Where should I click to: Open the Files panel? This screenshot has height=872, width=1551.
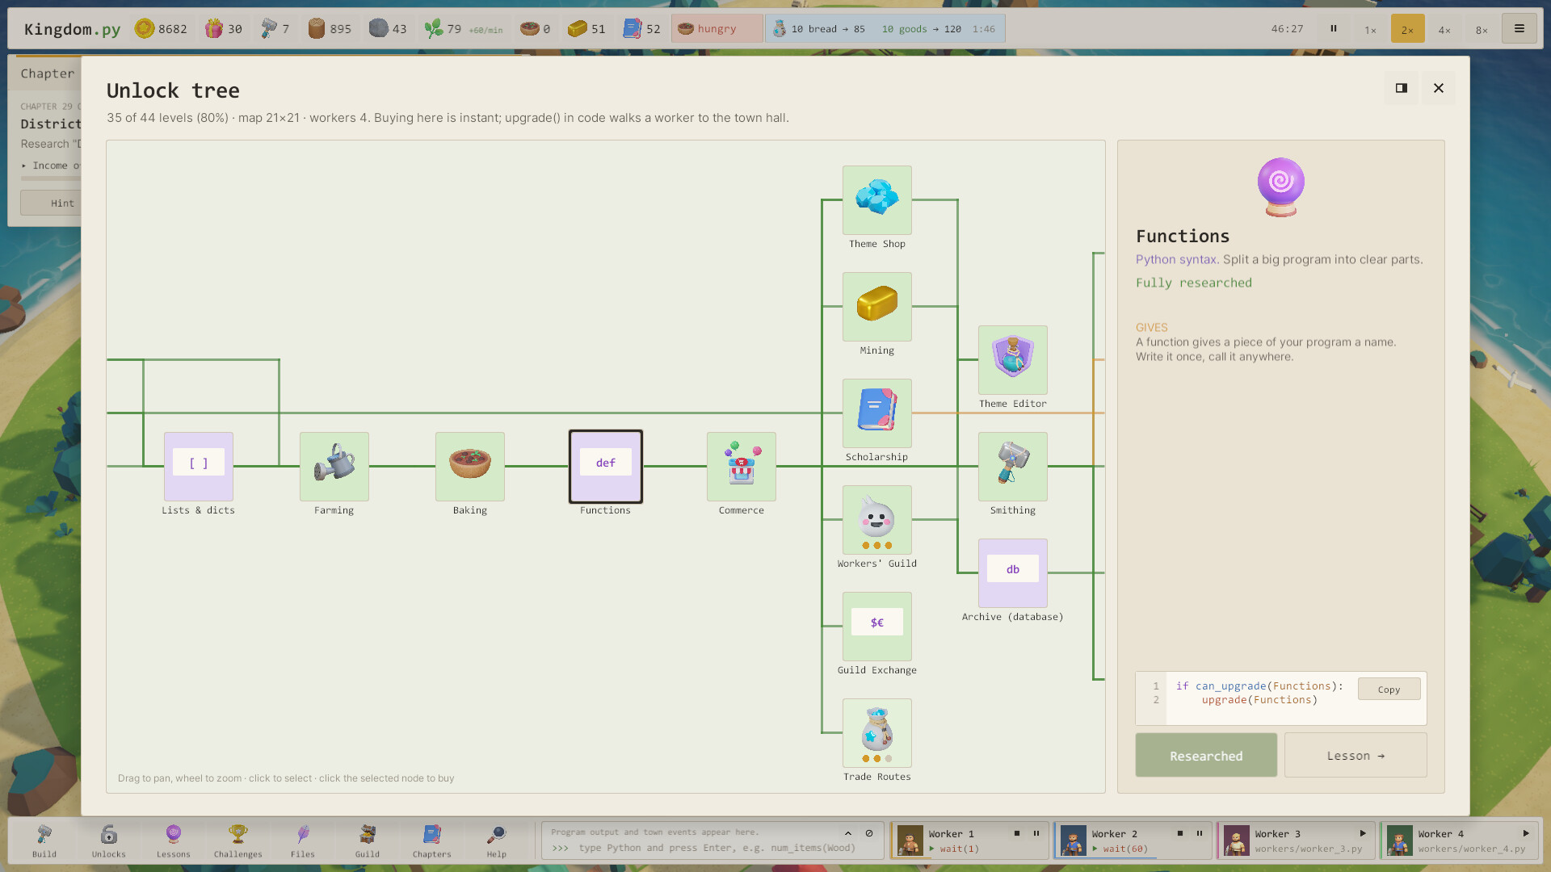click(303, 841)
